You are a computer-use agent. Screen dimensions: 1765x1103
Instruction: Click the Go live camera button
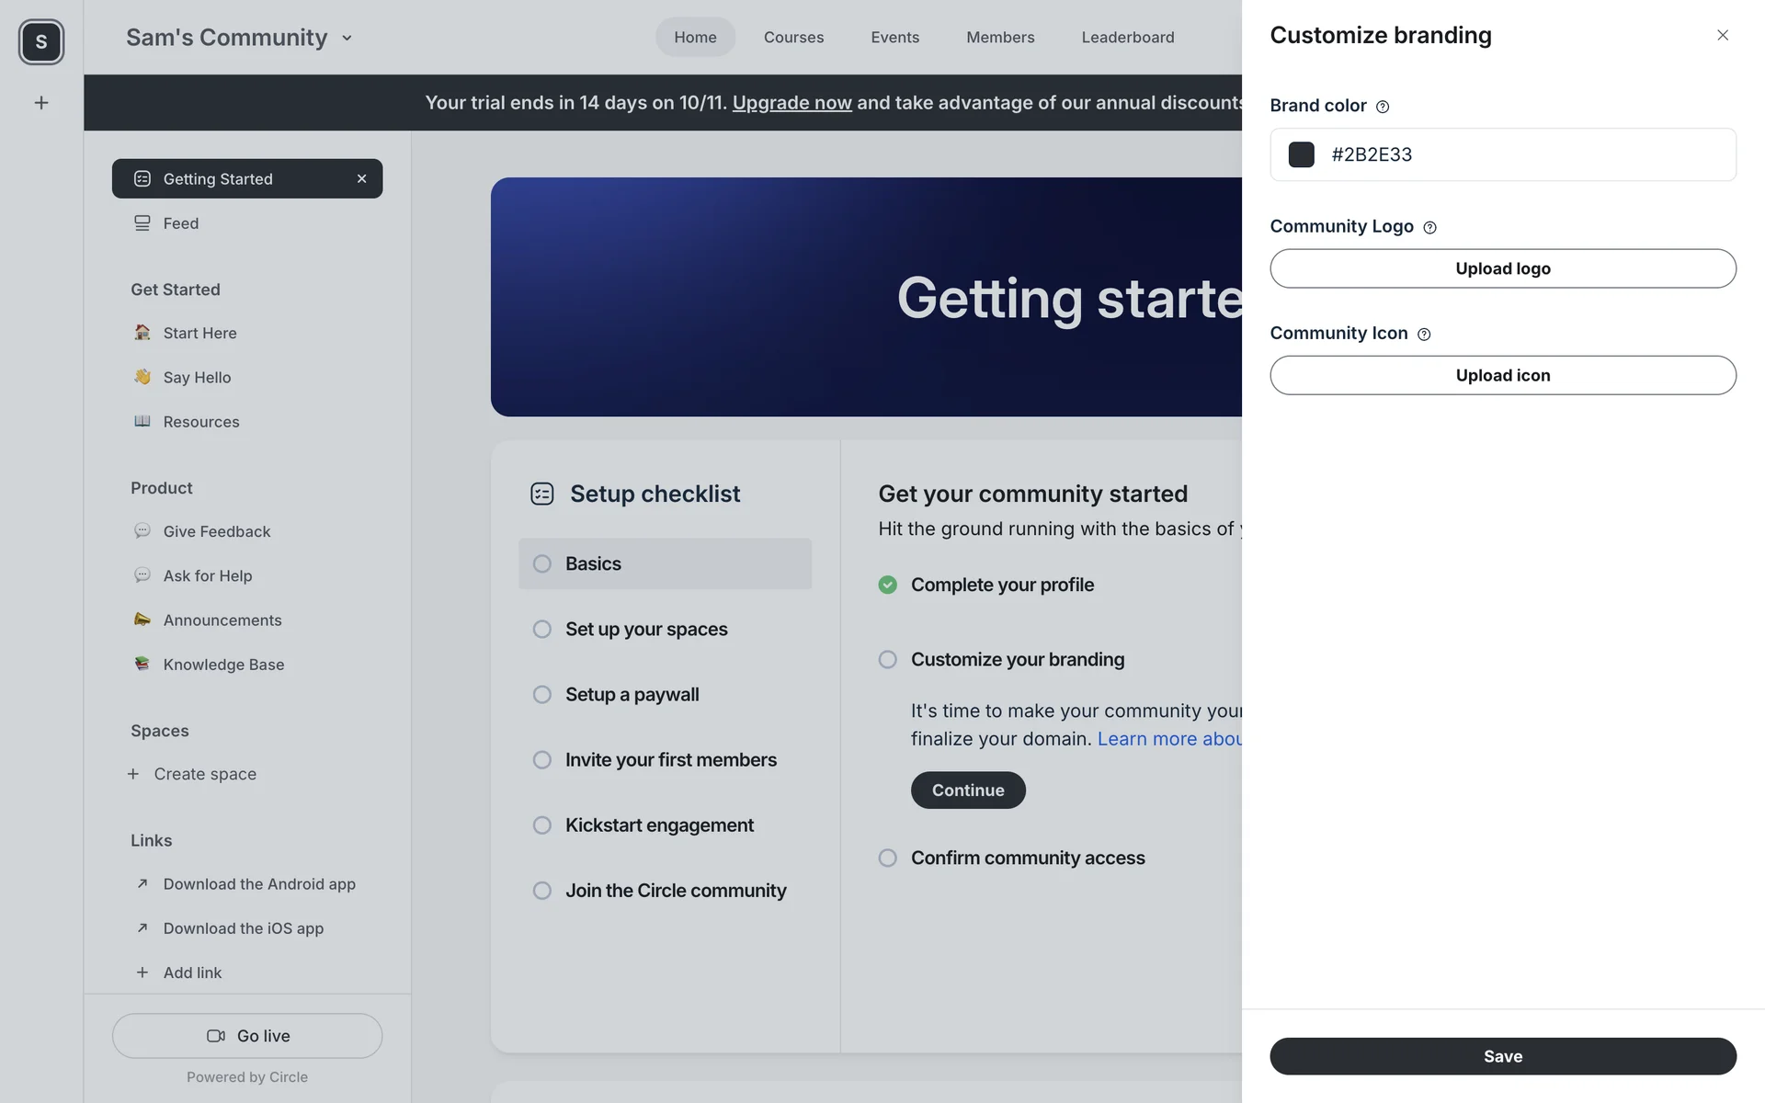(x=247, y=1036)
